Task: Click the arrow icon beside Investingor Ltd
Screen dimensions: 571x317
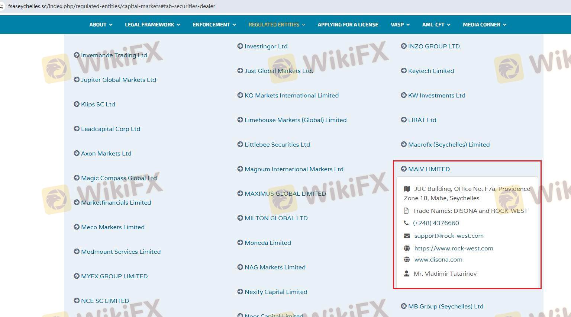Action: [240, 46]
